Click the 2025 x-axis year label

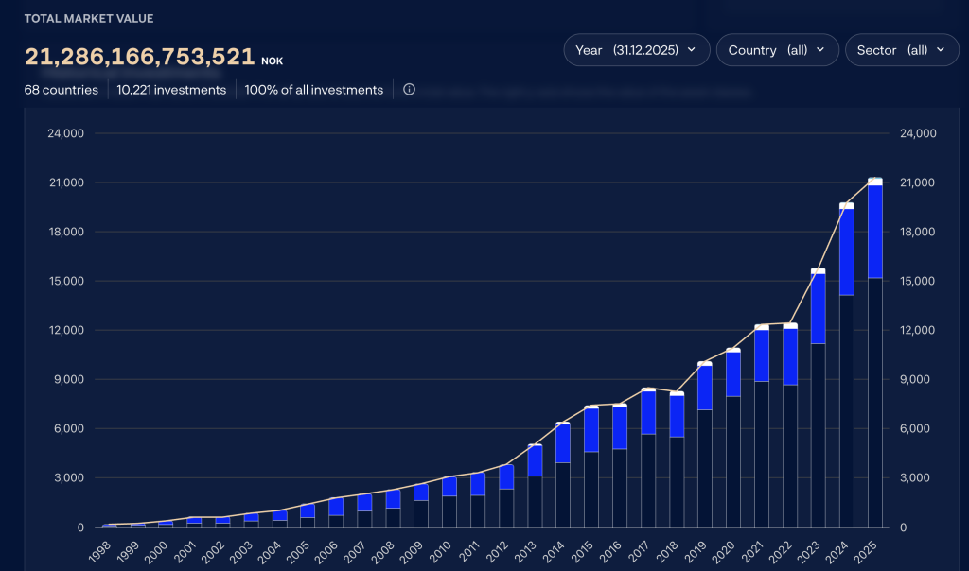[x=867, y=548]
